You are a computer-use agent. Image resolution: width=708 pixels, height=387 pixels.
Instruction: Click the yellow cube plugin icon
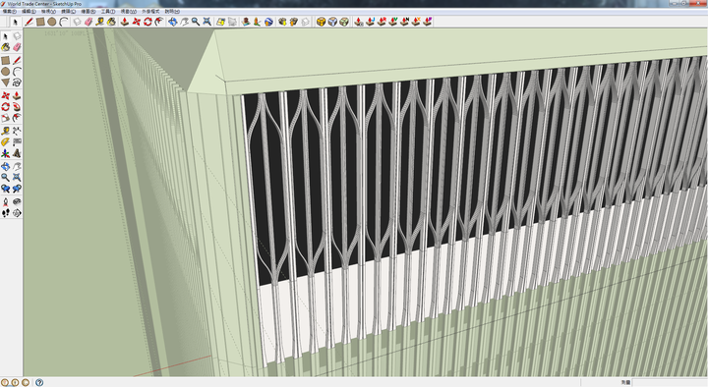point(321,22)
